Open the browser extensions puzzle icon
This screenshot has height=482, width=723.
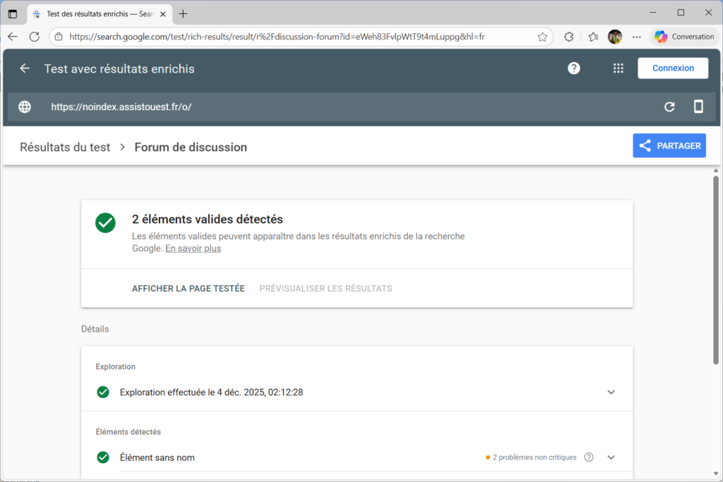coord(568,37)
